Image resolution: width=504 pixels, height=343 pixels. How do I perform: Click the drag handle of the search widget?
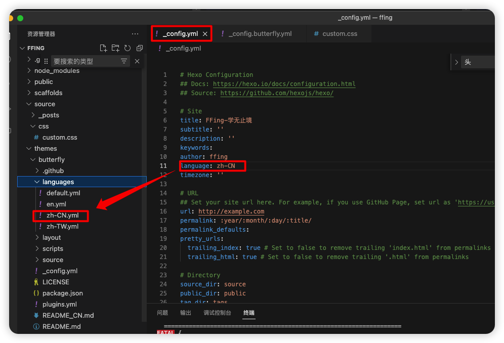pyautogui.click(x=46, y=61)
